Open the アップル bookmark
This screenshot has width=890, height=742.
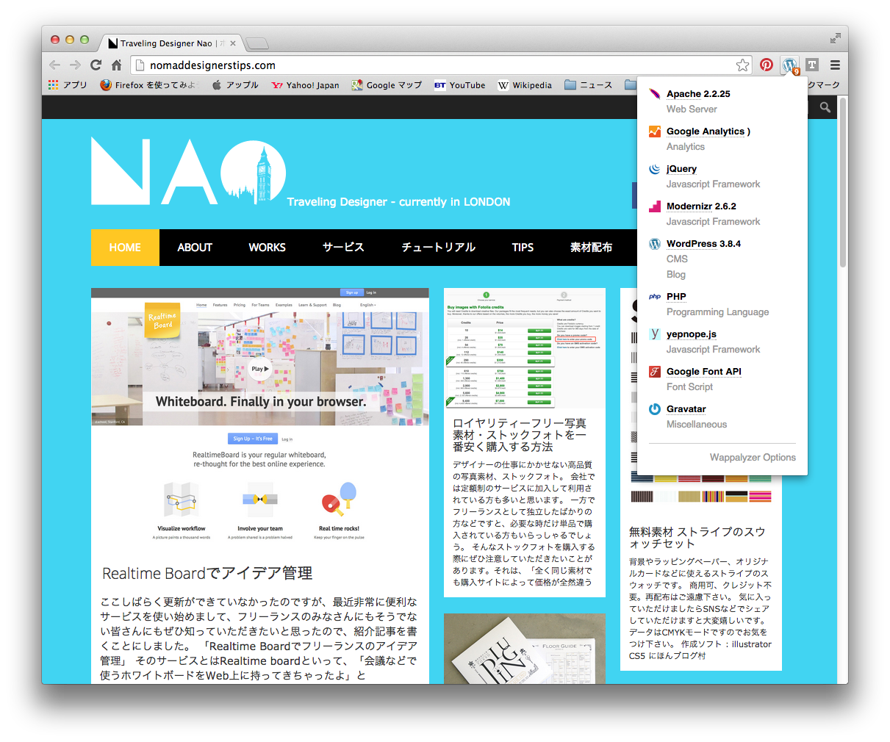pyautogui.click(x=235, y=85)
